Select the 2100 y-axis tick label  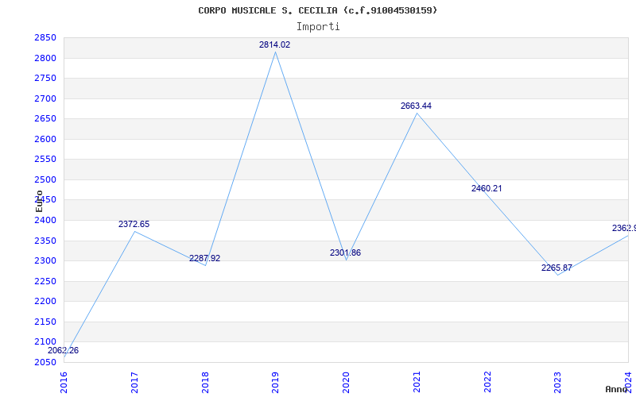45,342
